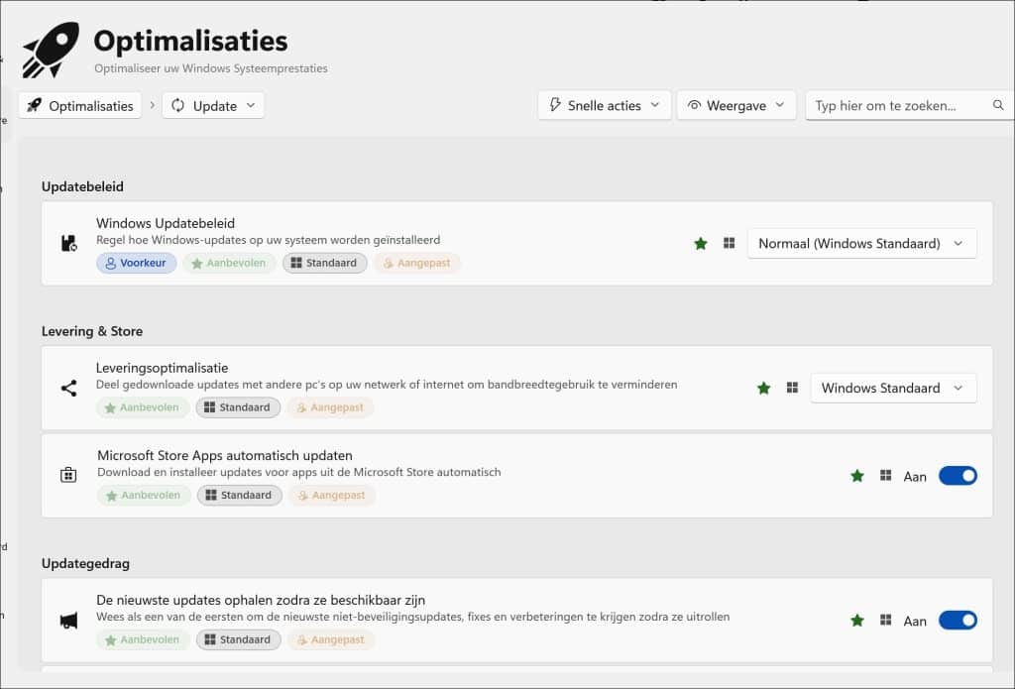Open the Weergave dropdown
The image size is (1015, 689).
(736, 105)
